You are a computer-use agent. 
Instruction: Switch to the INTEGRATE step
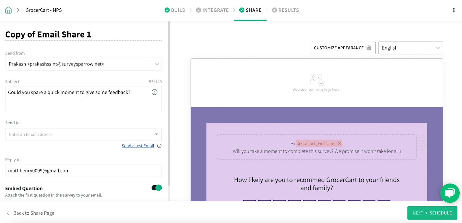pyautogui.click(x=212, y=10)
